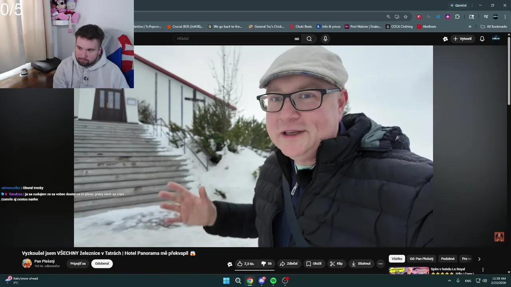
Task: Click the Uložiť save button
Action: tap(314, 263)
